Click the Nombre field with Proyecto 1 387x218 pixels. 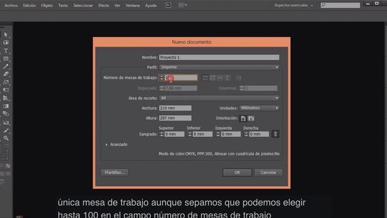point(219,58)
